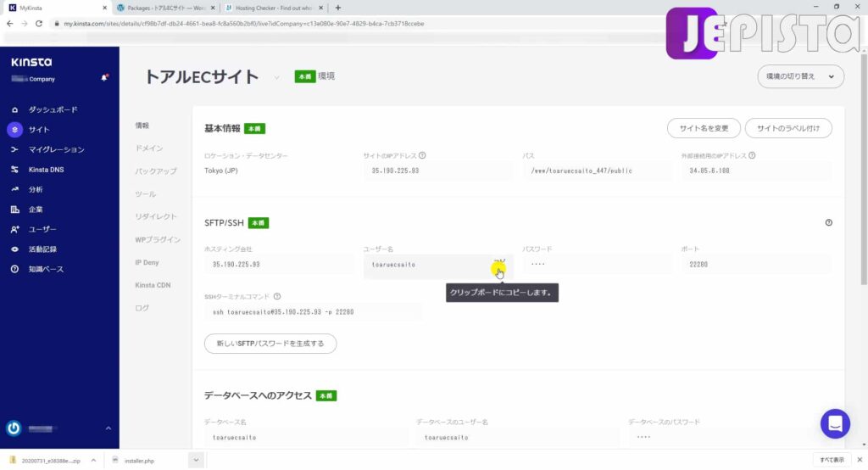The width and height of the screenshot is (868, 470).
Task: Select the 情報 tab
Action: tap(142, 126)
